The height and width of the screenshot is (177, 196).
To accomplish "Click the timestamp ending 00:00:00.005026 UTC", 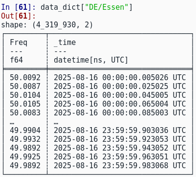I will (120, 78).
